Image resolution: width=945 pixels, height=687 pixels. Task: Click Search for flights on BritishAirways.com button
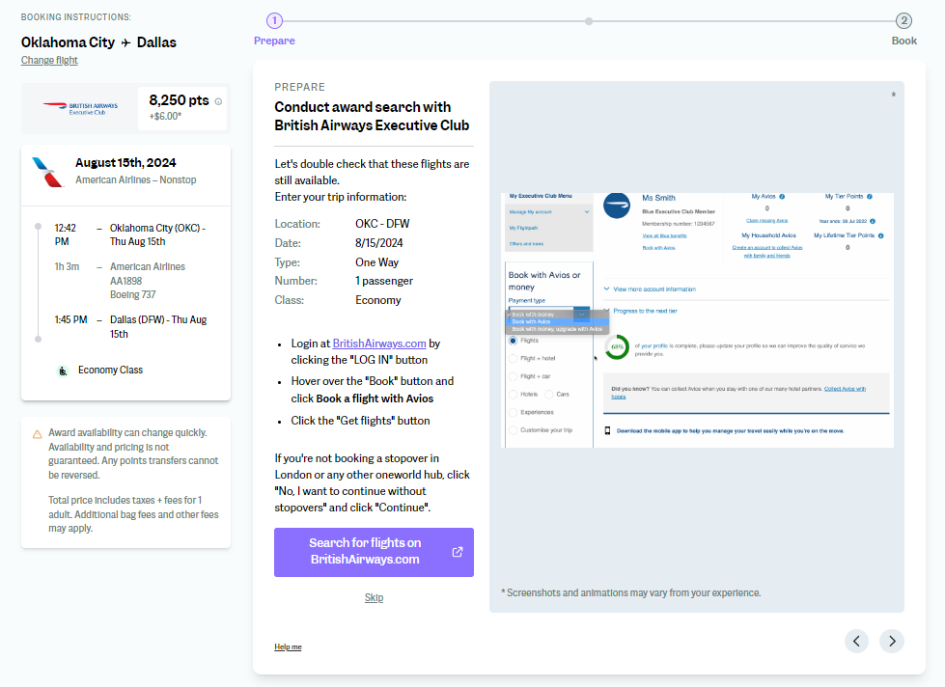coord(374,552)
